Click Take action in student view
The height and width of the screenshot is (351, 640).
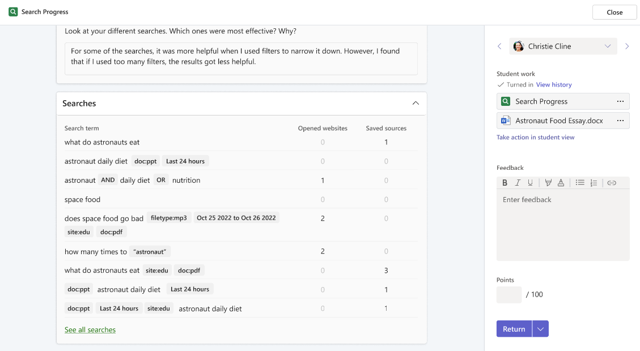535,137
